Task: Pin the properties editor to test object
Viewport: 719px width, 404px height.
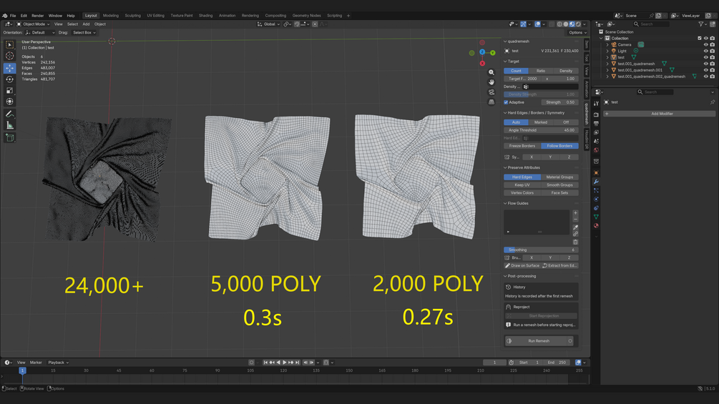Action: point(712,102)
